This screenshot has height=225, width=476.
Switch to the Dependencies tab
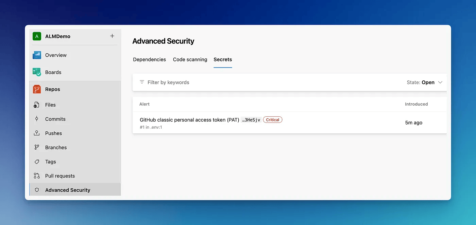coord(149,59)
